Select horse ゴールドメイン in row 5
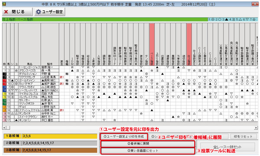 tap(29, 80)
